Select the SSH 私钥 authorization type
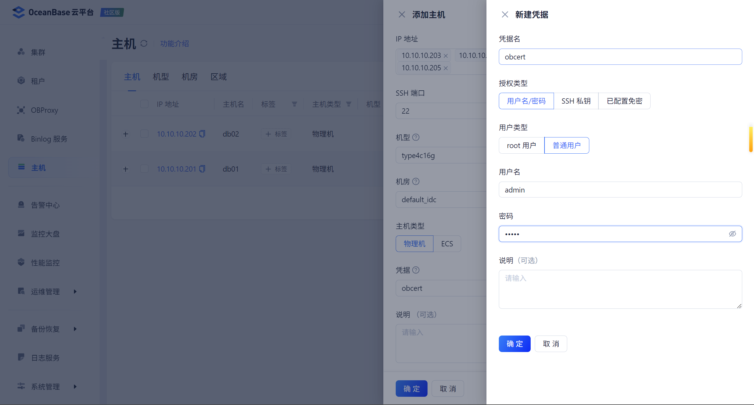 [x=576, y=101]
